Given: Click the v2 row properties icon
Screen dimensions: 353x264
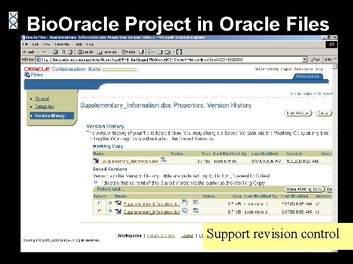Looking at the screenshot, I should (x=196, y=202).
